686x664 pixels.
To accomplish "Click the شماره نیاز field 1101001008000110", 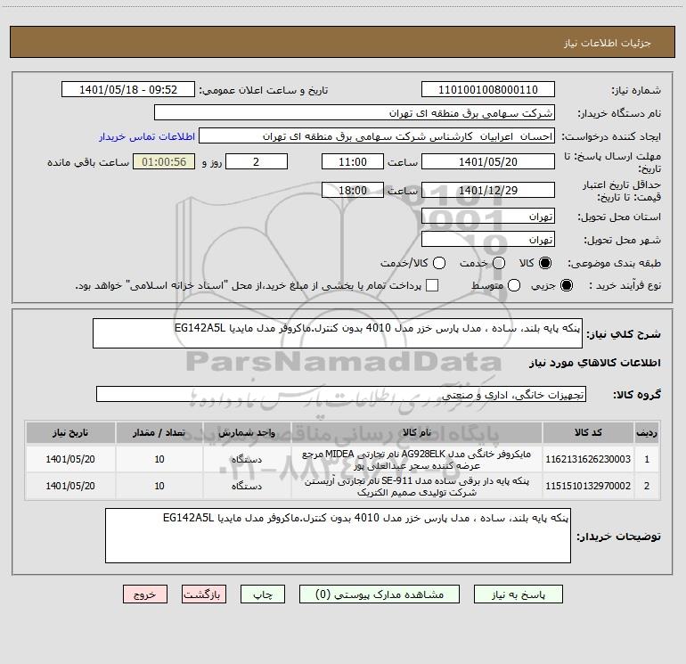I will (x=488, y=90).
